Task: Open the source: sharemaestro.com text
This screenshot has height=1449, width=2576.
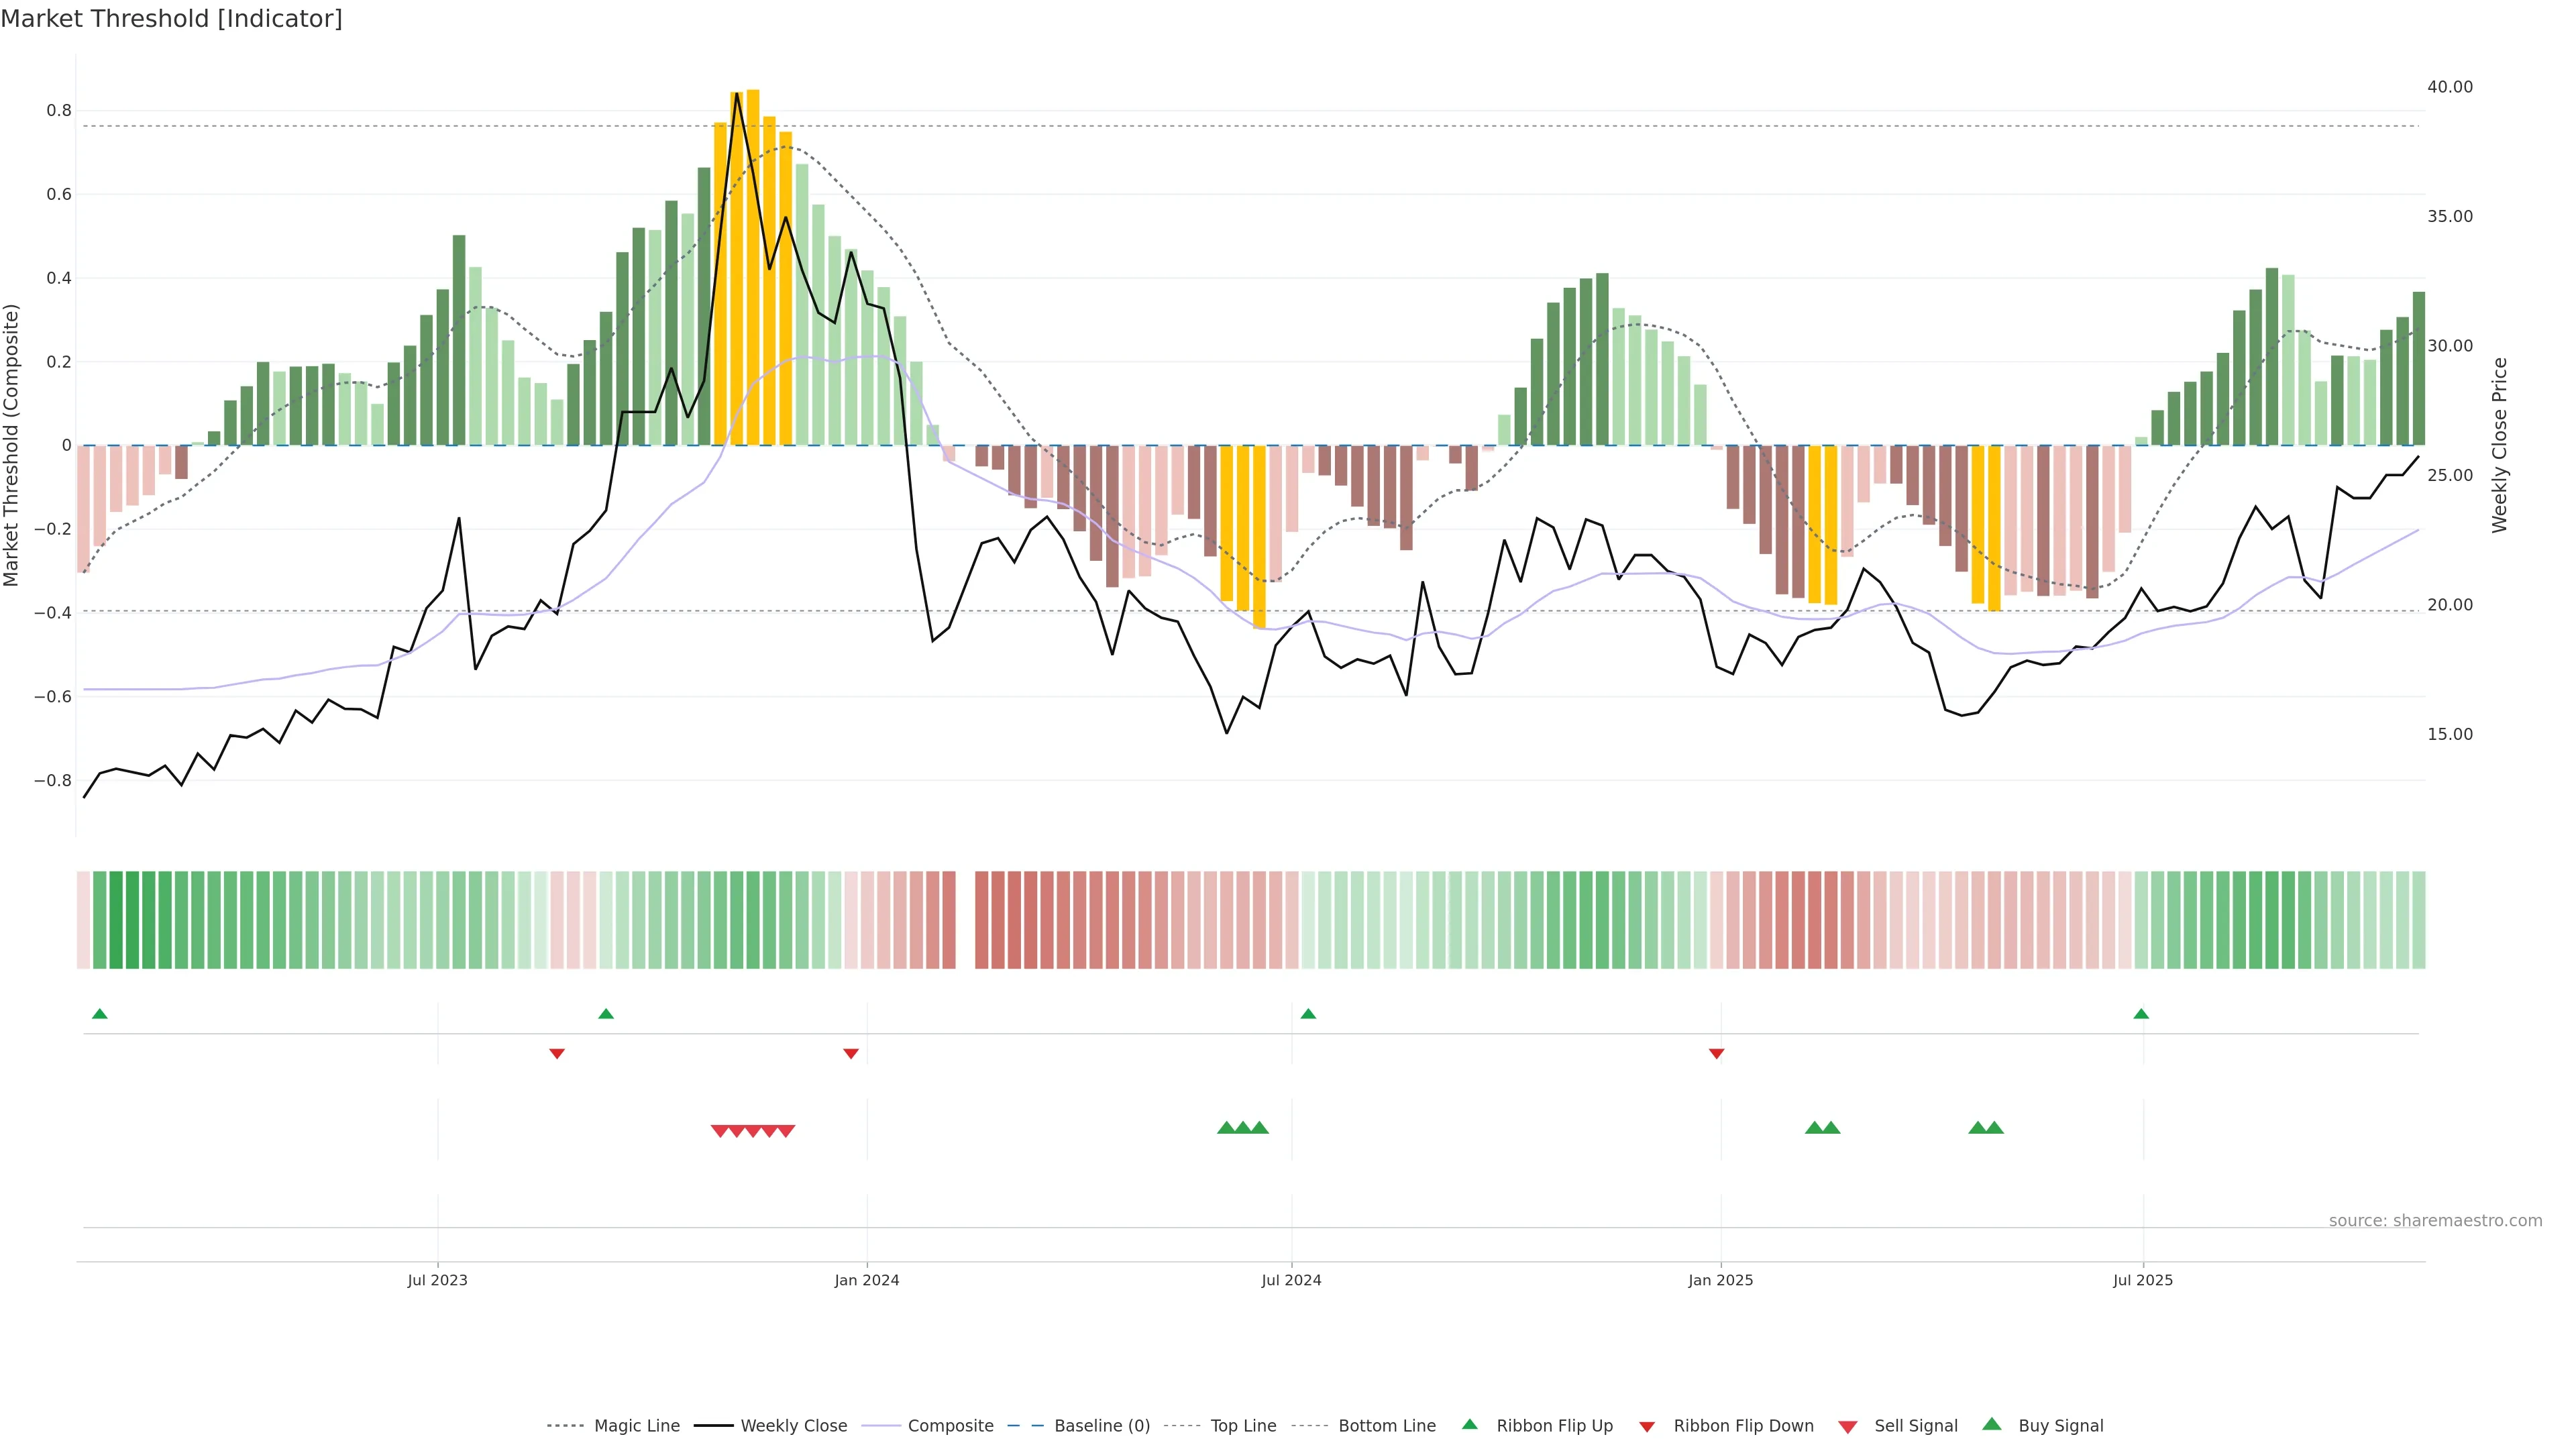Action: pos(2435,1221)
